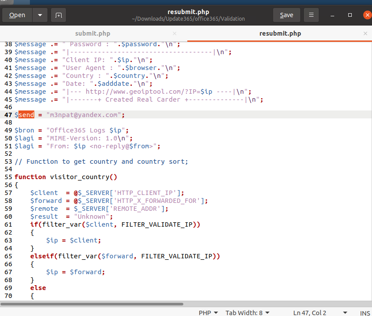Click the highlighted 'send' variable on line 47
This screenshot has height=316, width=372.
click(x=26, y=115)
